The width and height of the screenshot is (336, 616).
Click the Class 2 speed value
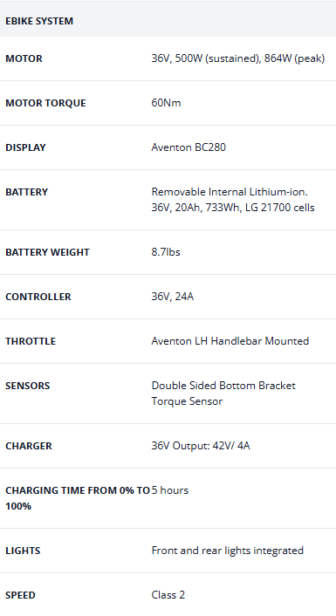tap(168, 595)
